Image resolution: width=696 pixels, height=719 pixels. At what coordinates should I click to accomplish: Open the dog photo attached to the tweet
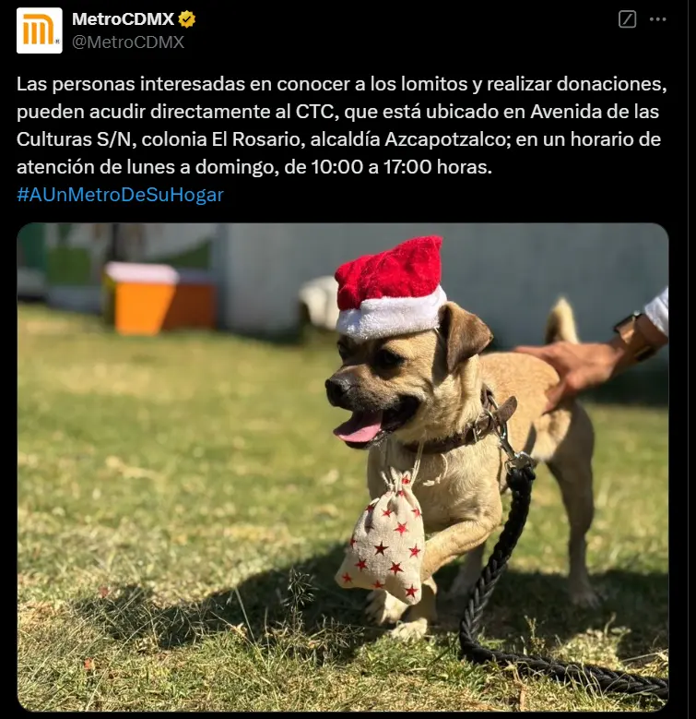343,467
